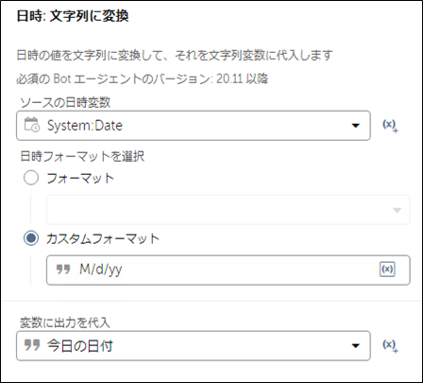The width and height of the screenshot is (423, 383).
Task: Click the カスタムフォーマット option label
Action: (103, 238)
